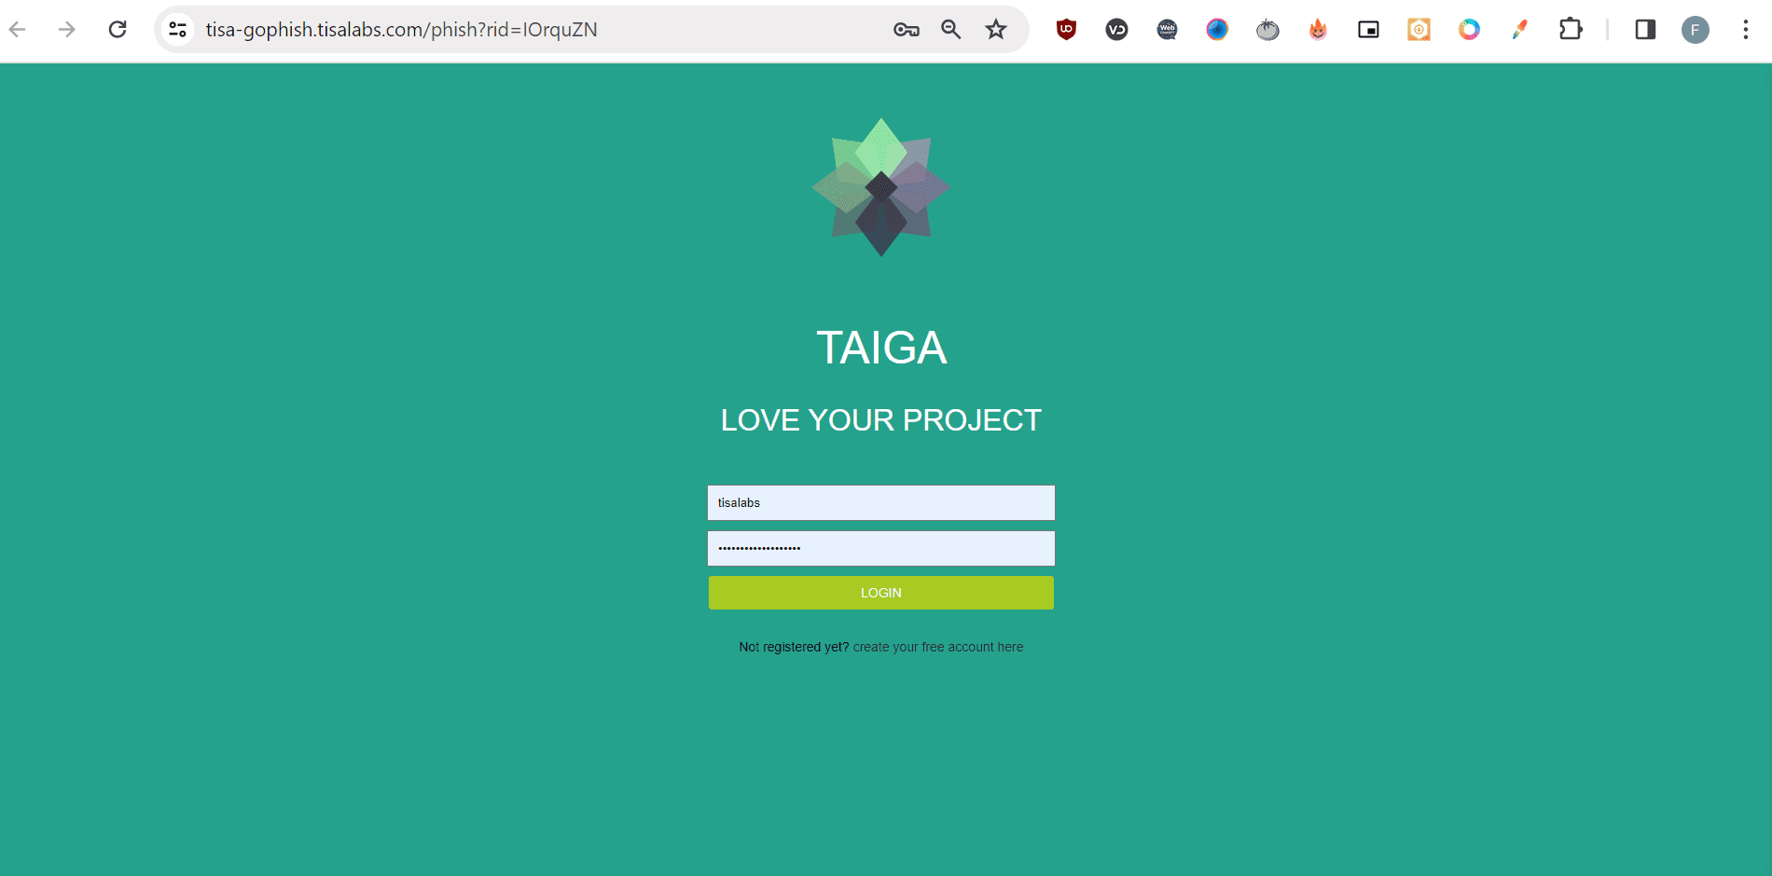Image resolution: width=1772 pixels, height=876 pixels.
Task: Click the username field containing tisalabs
Action: click(x=880, y=502)
